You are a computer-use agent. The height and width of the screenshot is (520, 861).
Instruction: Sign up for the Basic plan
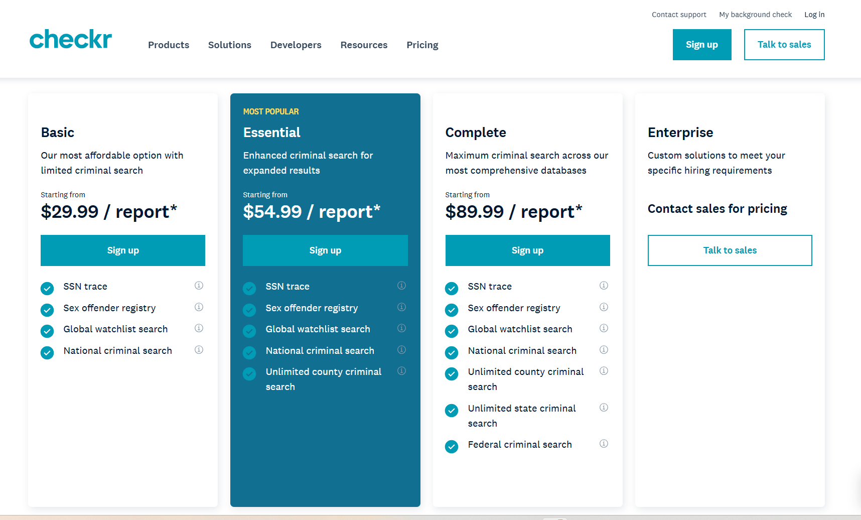(123, 250)
